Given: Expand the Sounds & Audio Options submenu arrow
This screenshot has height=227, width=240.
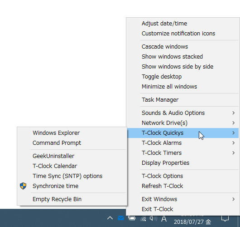Looking at the screenshot, I should click(x=233, y=113).
